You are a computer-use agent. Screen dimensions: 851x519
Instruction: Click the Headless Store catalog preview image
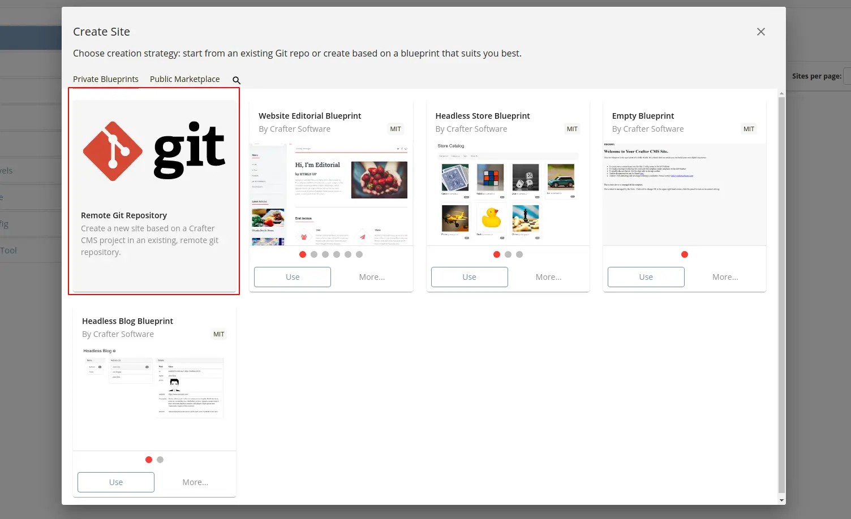[x=508, y=194]
